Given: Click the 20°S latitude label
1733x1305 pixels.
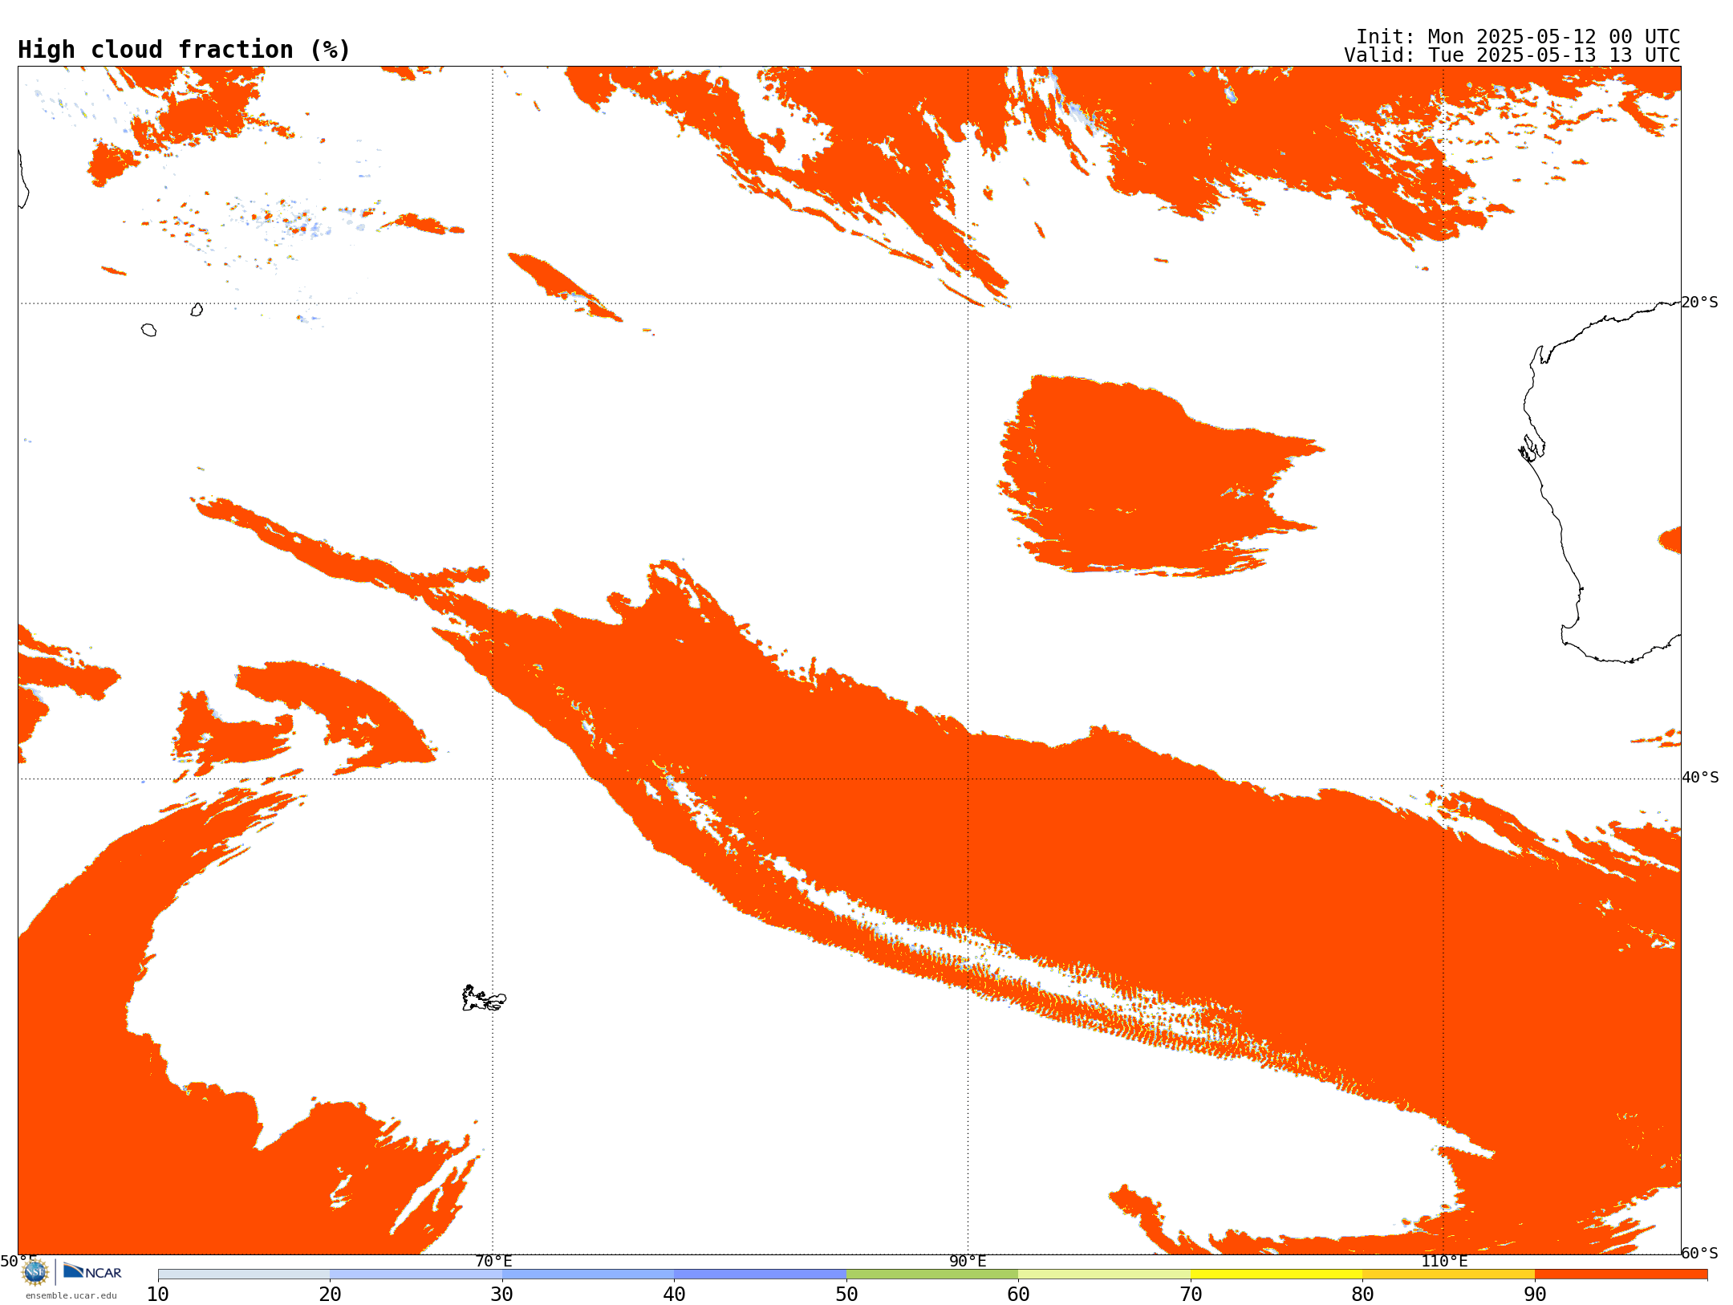Looking at the screenshot, I should click(1700, 303).
